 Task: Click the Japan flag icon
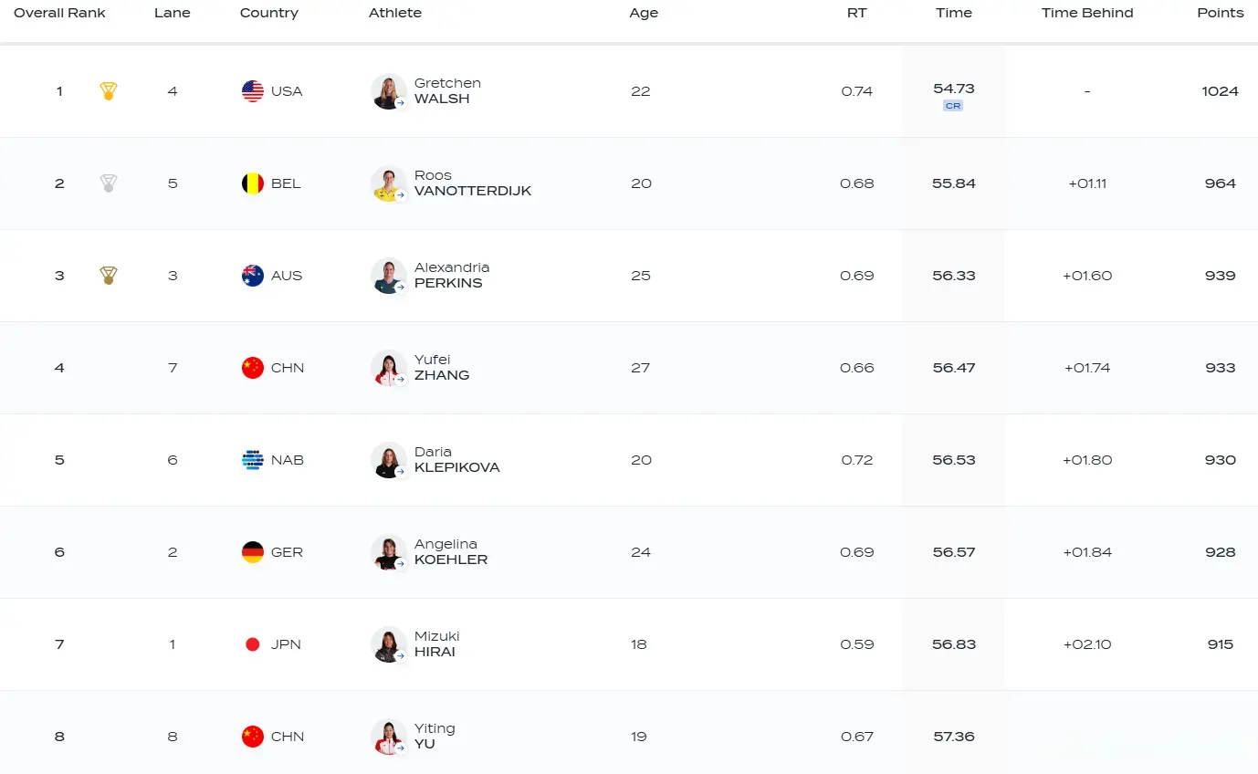(x=253, y=644)
